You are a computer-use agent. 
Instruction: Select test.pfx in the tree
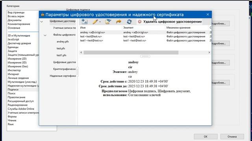coord(61,49)
